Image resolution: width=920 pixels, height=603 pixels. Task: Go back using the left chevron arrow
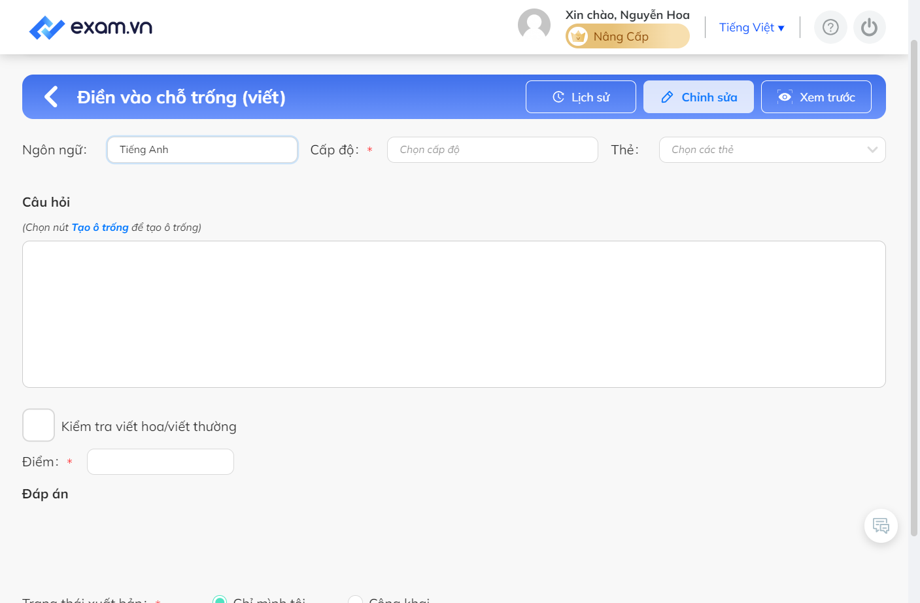tap(51, 97)
